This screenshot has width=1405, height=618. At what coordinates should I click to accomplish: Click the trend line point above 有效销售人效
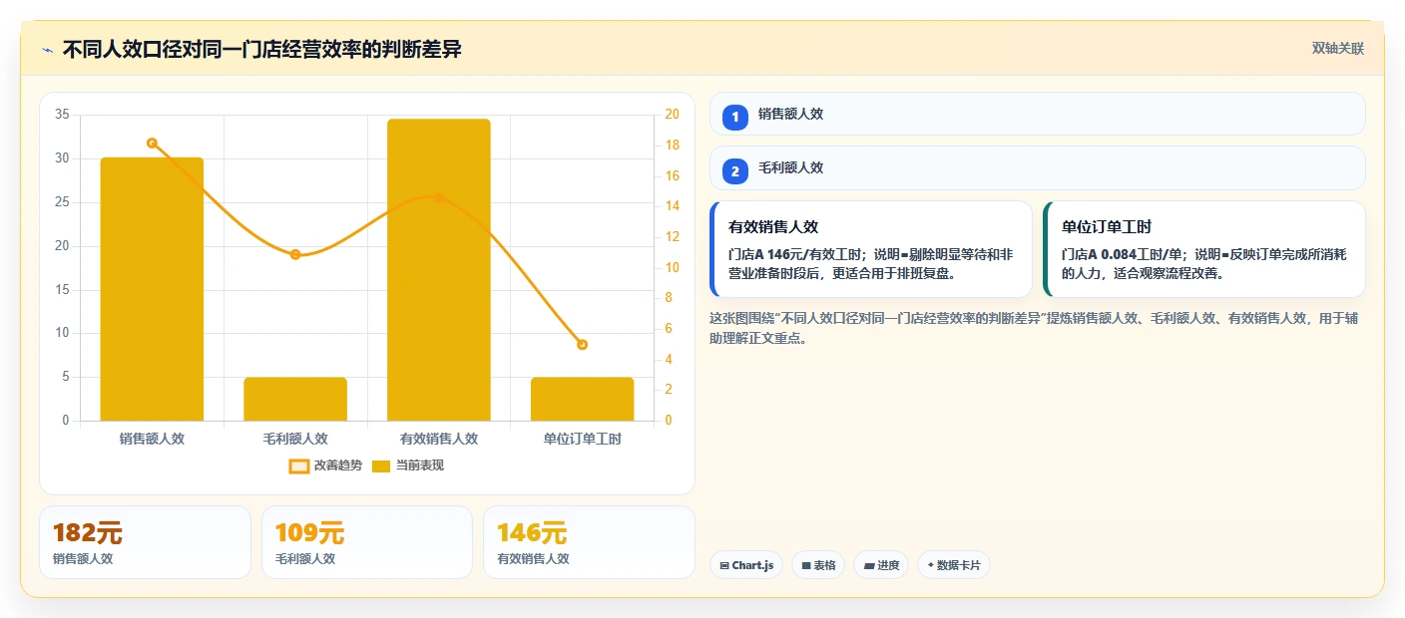point(439,197)
